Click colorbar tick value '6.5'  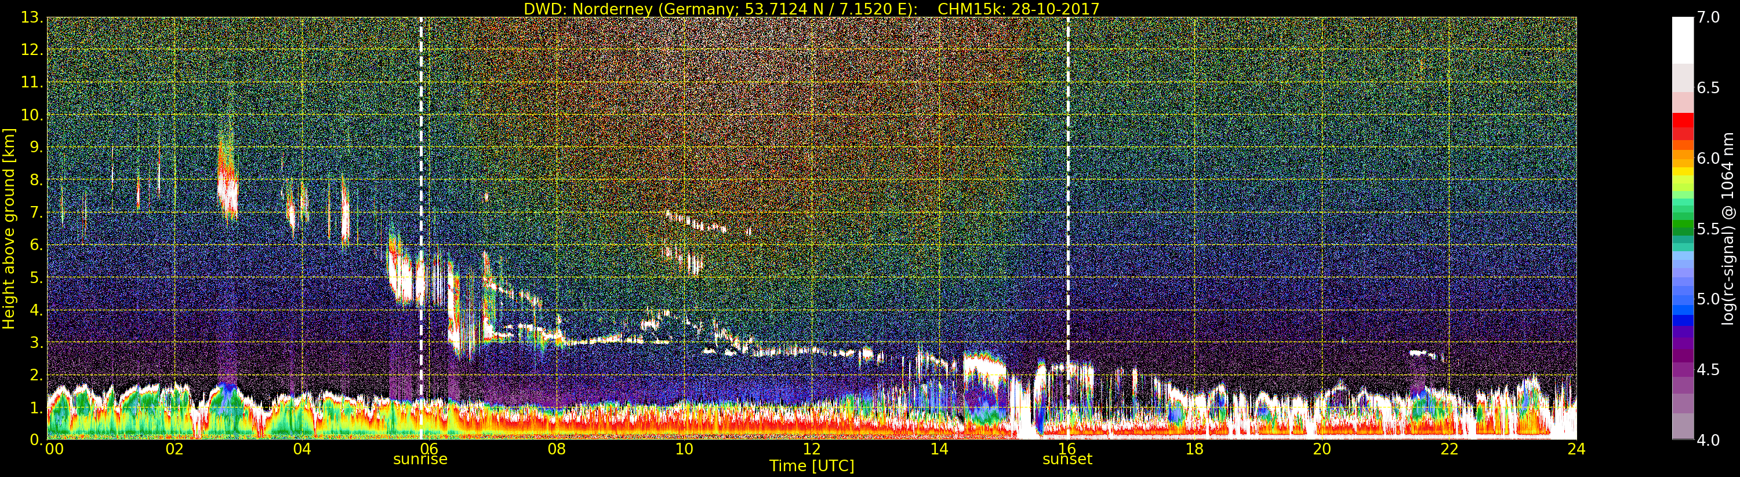1708,88
